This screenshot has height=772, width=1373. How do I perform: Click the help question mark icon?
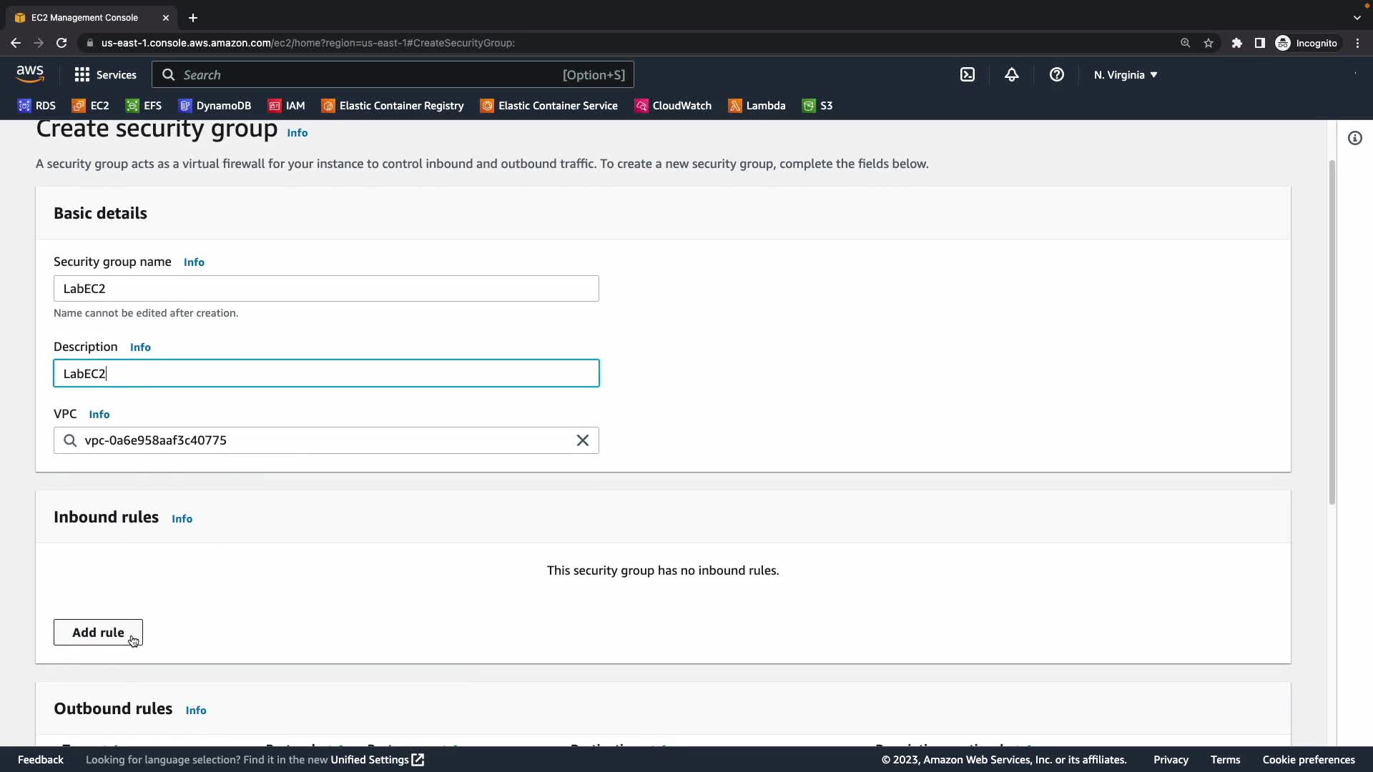1056,75
